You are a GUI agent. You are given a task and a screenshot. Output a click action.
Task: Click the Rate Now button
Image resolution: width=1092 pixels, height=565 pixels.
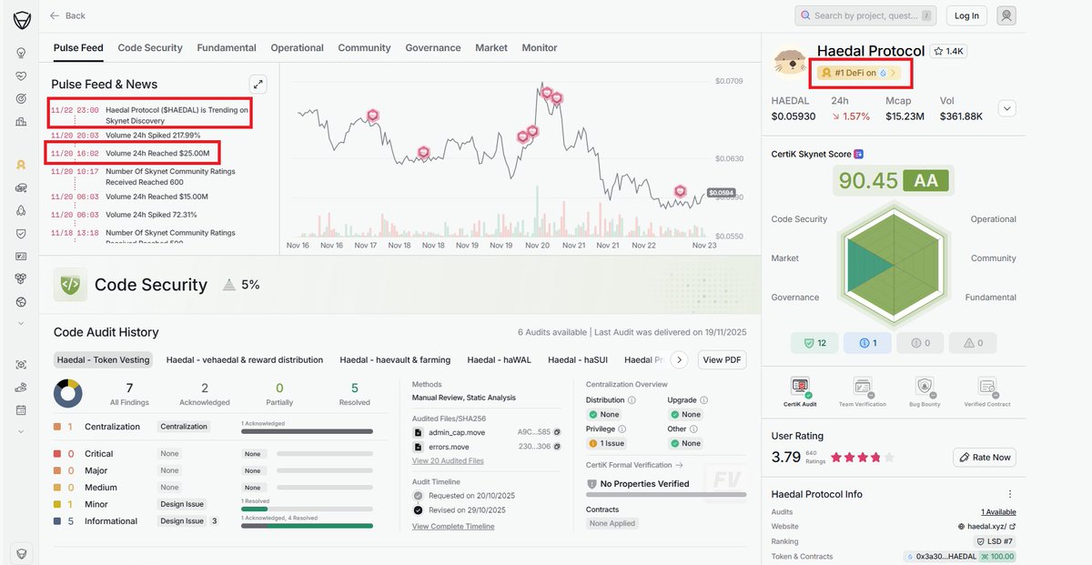[985, 457]
